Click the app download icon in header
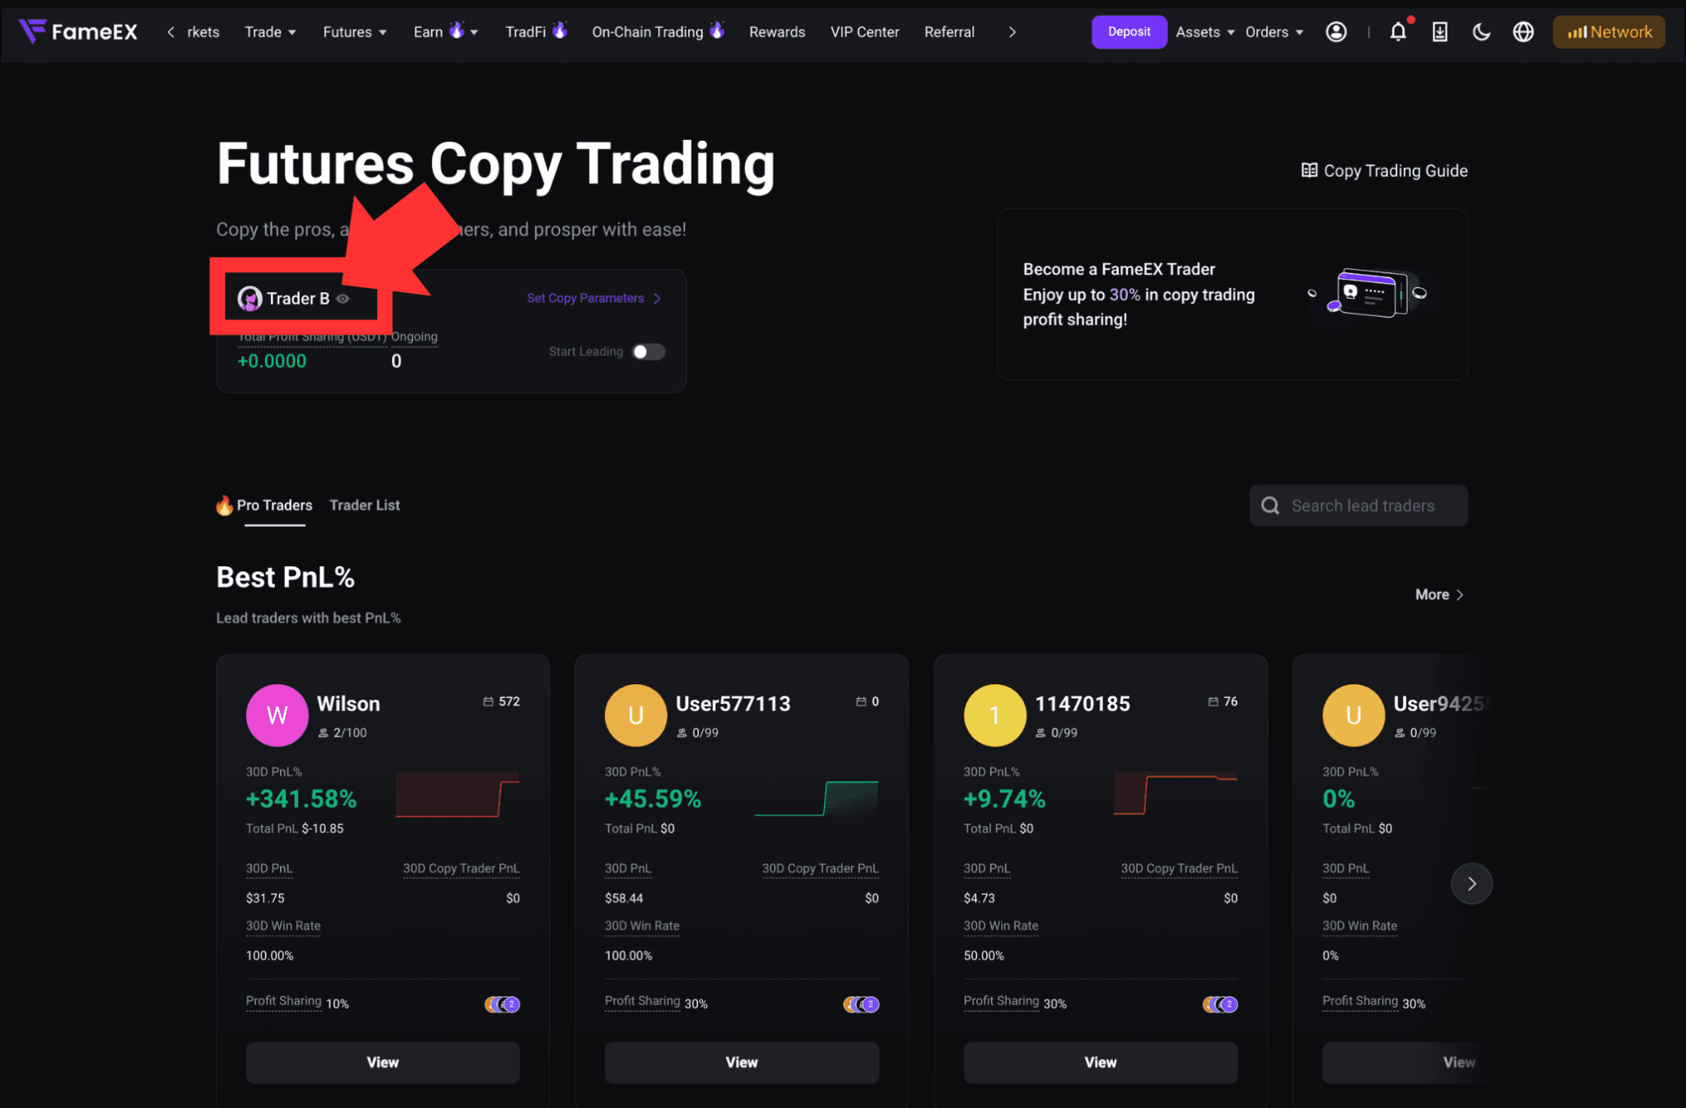Screen dimensions: 1686x1108 tap(1440, 32)
